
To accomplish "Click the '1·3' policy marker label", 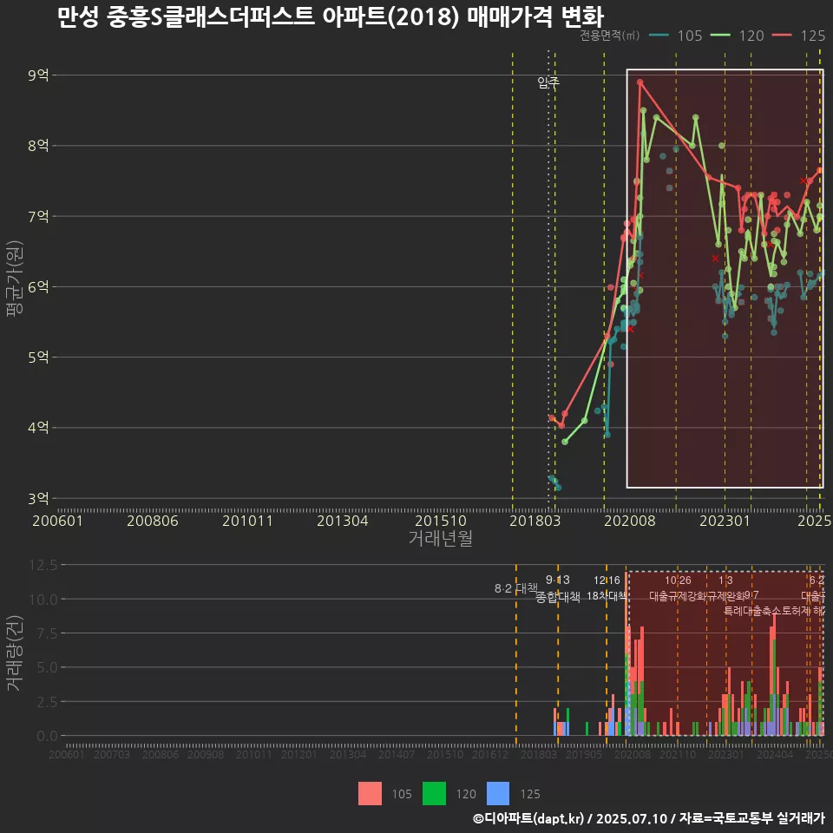I will pyautogui.click(x=725, y=580).
